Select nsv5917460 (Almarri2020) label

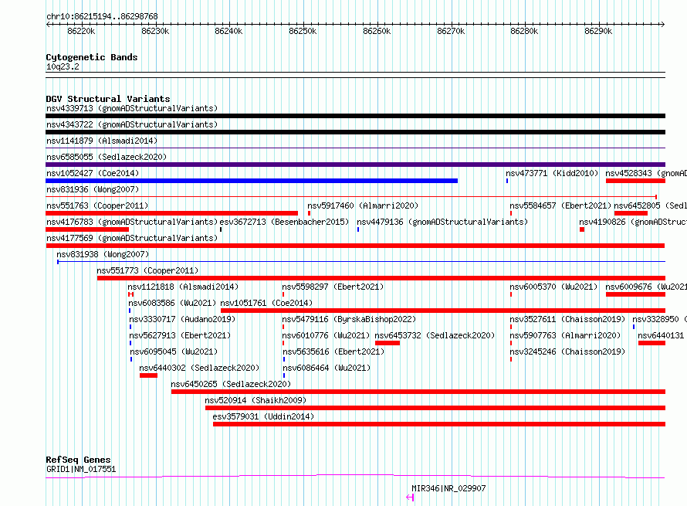pyautogui.click(x=363, y=205)
